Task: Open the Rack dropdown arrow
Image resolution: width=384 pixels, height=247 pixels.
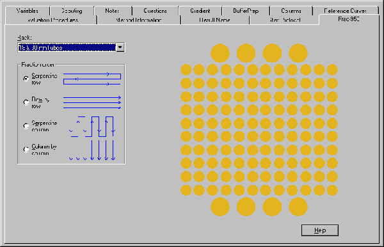Action: click(120, 47)
